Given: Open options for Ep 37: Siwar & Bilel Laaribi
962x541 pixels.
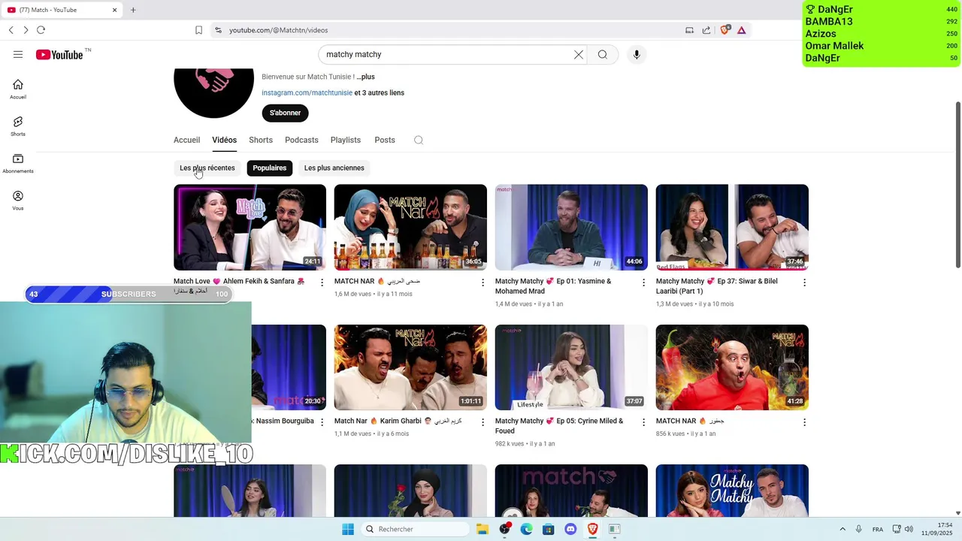Looking at the screenshot, I should (804, 283).
